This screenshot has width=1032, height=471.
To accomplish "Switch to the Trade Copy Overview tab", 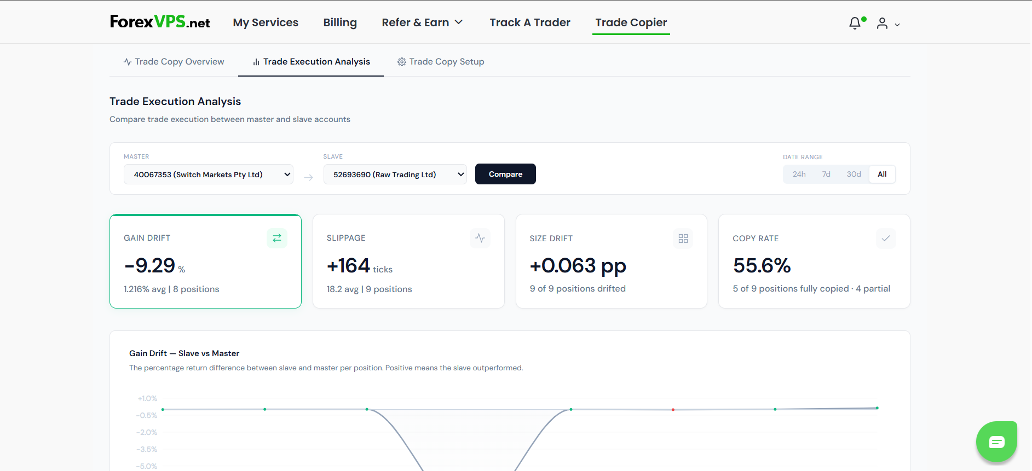I will 174,62.
